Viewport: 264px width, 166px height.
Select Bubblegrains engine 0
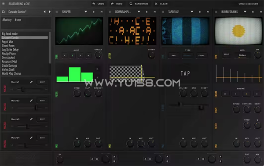tap(225, 94)
